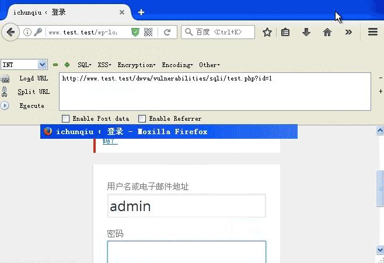
Task: Click the HackBar green plus icon
Action: [67, 65]
